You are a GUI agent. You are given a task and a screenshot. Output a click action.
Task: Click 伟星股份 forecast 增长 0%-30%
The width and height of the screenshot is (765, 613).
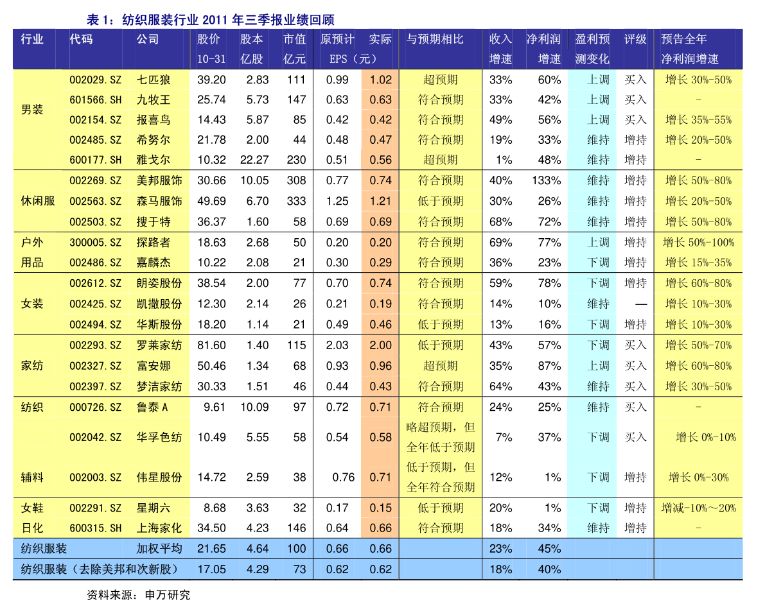[698, 478]
